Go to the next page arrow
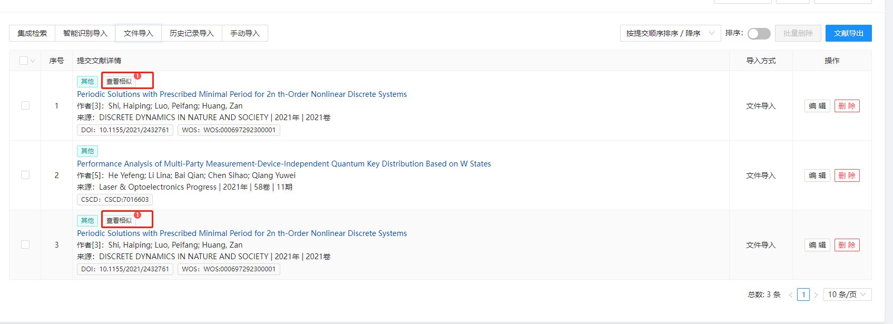The width and height of the screenshot is (893, 324). [x=816, y=295]
